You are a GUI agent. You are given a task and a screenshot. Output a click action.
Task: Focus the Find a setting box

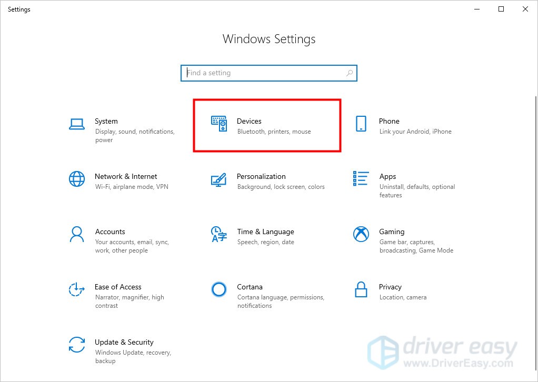pos(269,73)
